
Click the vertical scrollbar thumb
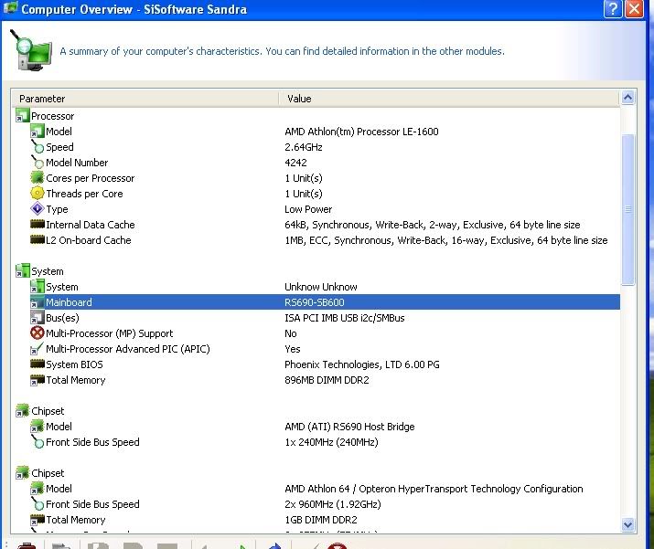pos(627,209)
